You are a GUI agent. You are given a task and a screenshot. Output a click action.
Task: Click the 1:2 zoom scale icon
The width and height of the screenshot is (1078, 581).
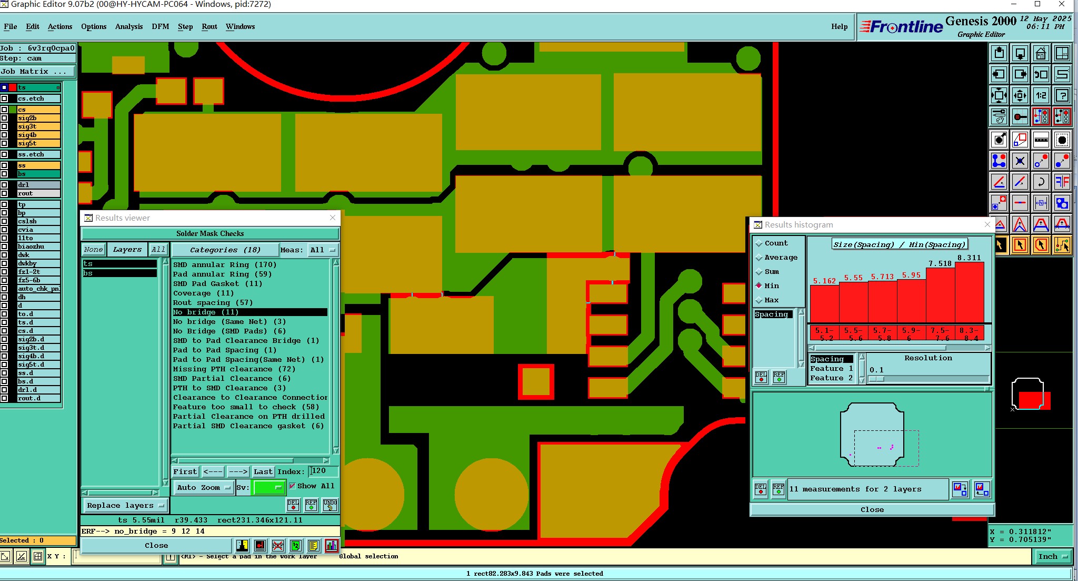1041,96
